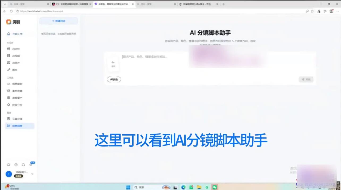
Task: Mute toggle speaker icon on second tab
Action: (58, 4)
